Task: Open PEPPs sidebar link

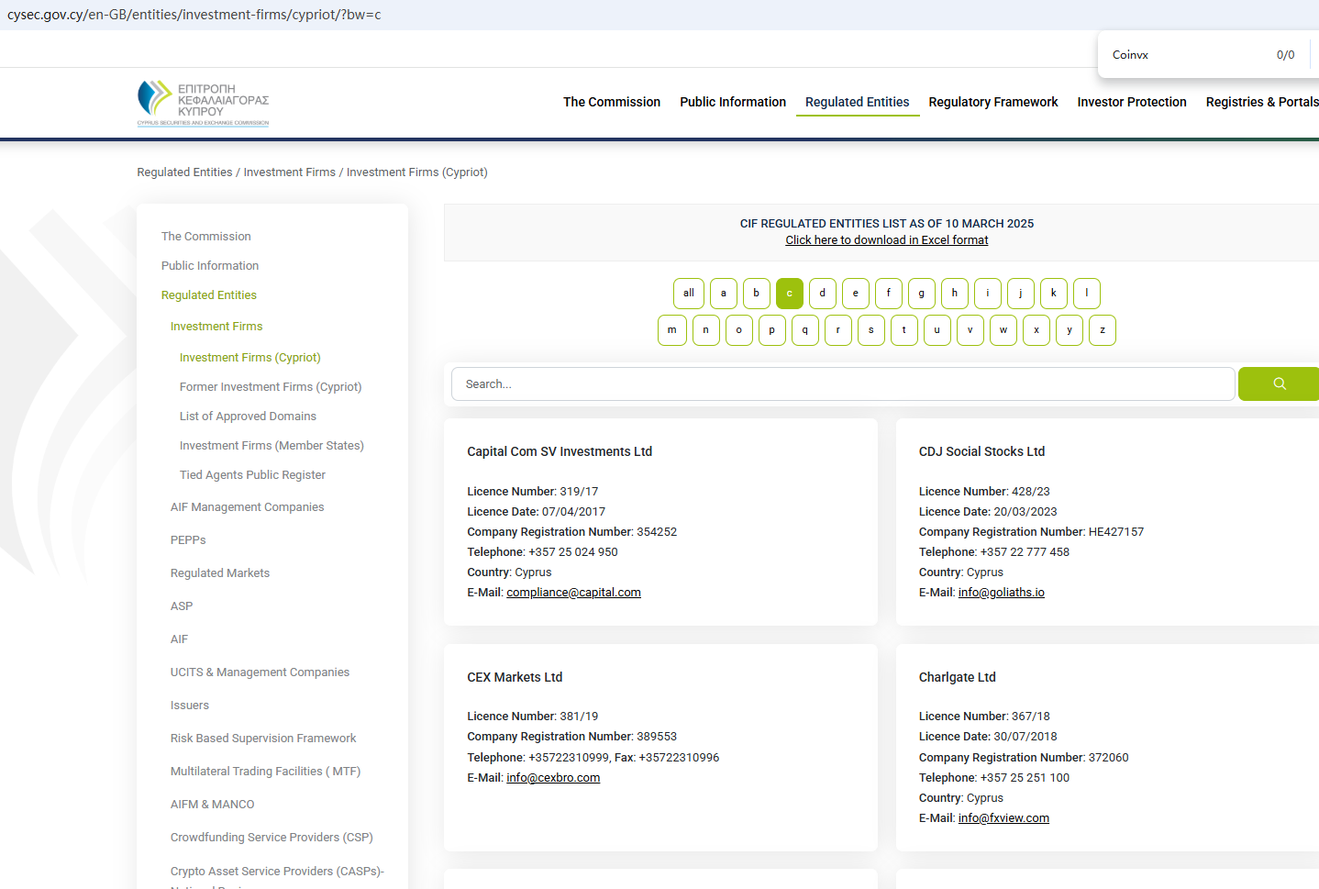Action: pyautogui.click(x=188, y=540)
